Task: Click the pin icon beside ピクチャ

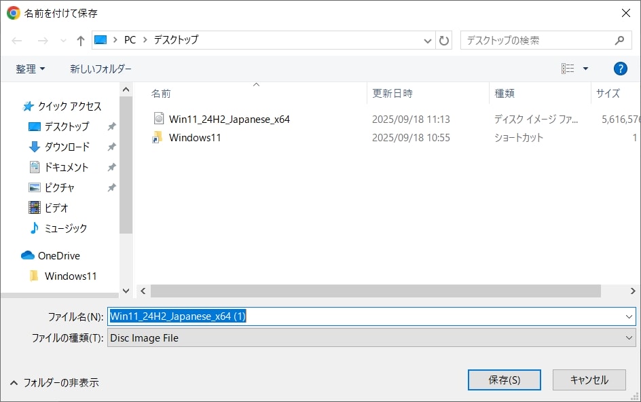Action: tap(111, 187)
